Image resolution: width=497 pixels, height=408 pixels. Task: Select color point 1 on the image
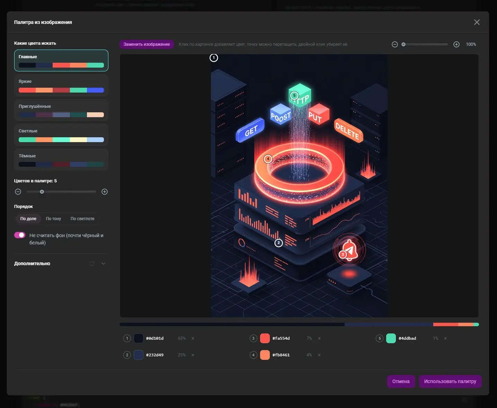[x=214, y=58]
